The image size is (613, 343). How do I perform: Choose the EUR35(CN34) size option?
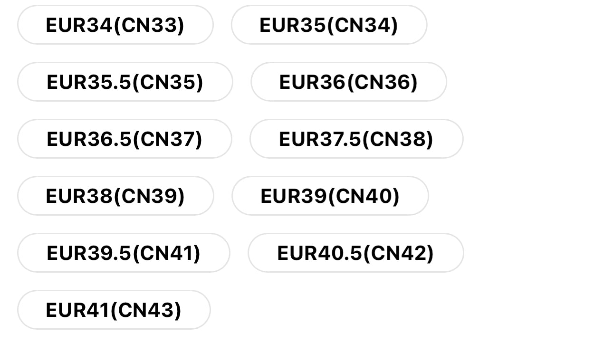click(x=329, y=25)
